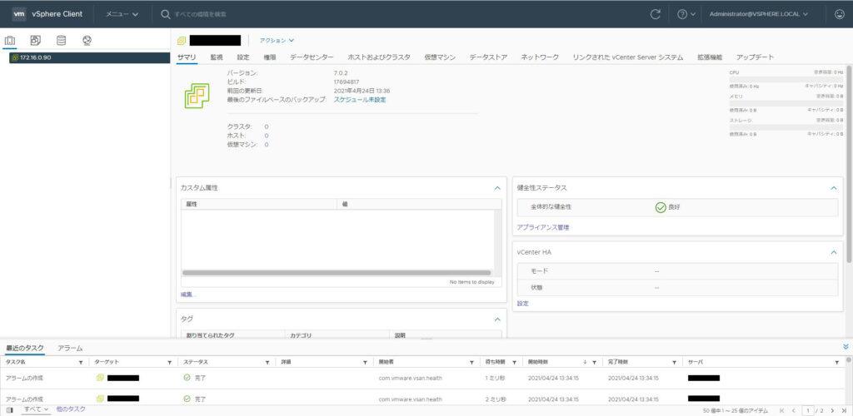Image resolution: width=853 pixels, height=416 pixels.
Task: Collapse the カスタム属性 panel
Action: [x=496, y=188]
